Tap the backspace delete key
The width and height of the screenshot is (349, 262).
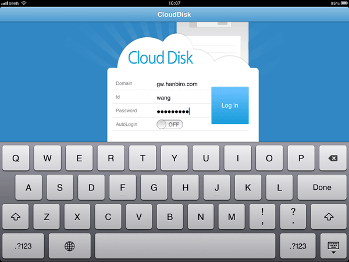(333, 158)
